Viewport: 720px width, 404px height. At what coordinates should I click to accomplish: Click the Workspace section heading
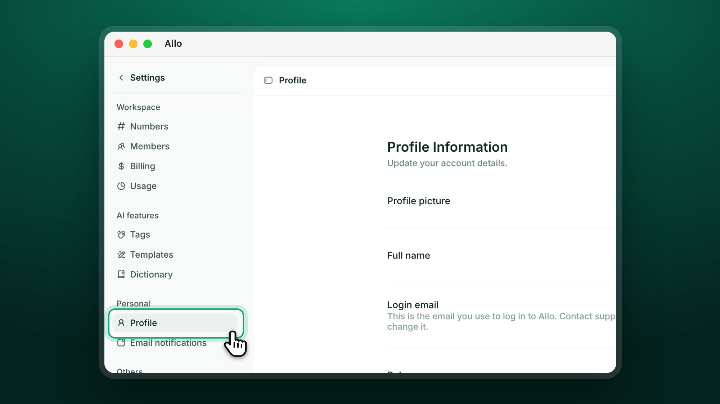tap(138, 107)
